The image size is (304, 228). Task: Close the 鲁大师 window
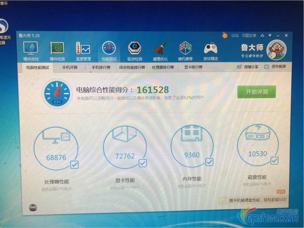point(286,36)
